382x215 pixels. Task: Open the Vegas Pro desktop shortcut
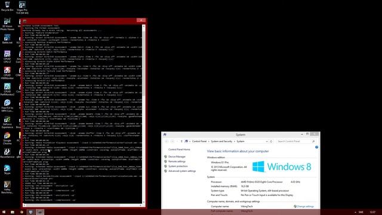[x=22, y=7]
